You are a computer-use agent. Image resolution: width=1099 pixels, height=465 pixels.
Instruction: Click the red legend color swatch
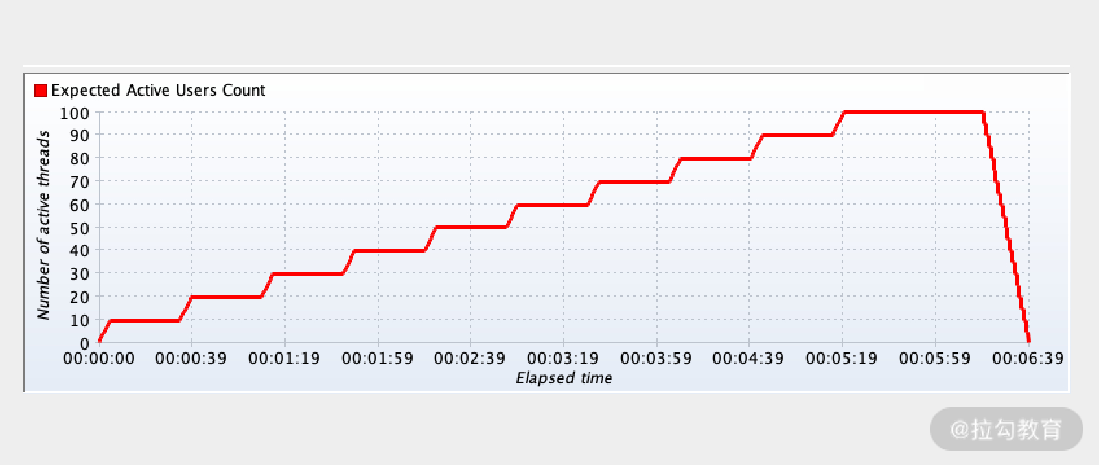tap(41, 91)
